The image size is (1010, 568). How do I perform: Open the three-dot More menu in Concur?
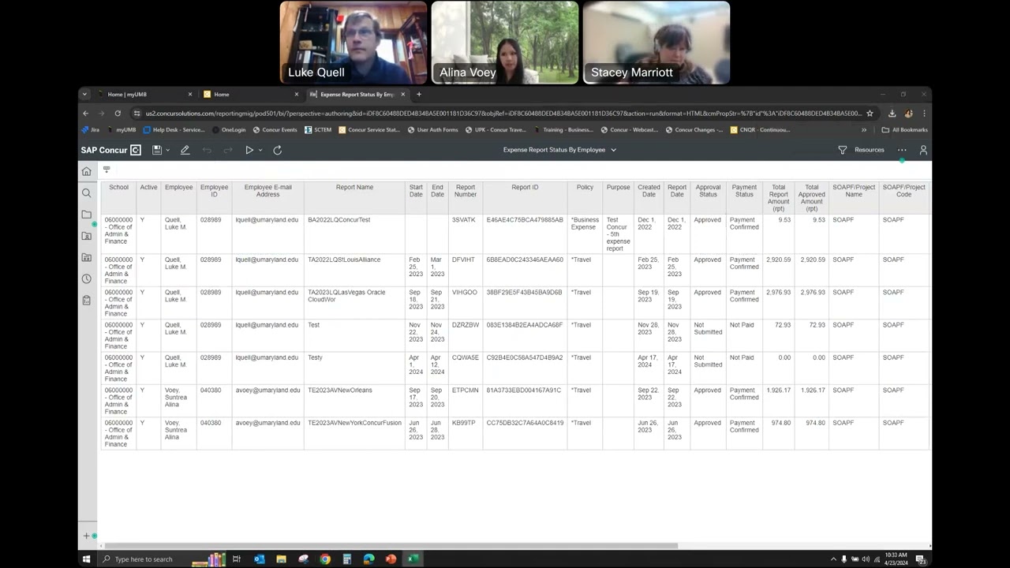tap(902, 150)
